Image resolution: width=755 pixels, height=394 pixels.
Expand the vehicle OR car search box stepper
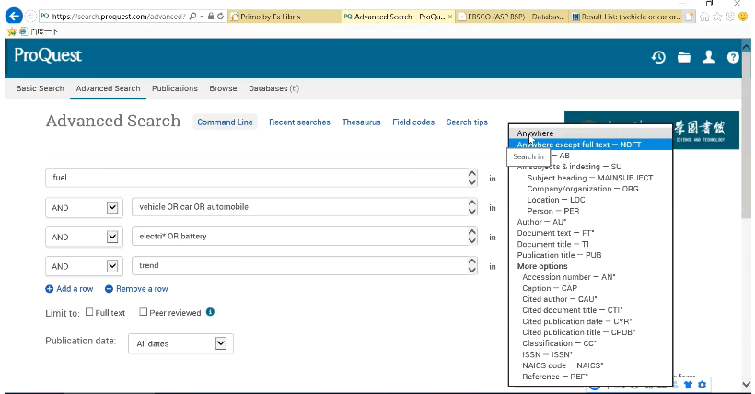point(471,207)
